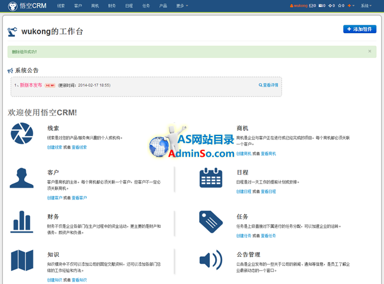Click the 查看客户 link

click(79, 198)
